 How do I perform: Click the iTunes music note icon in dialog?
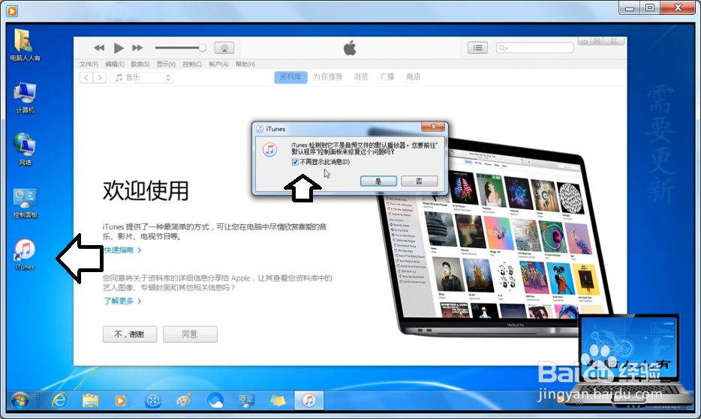click(269, 150)
